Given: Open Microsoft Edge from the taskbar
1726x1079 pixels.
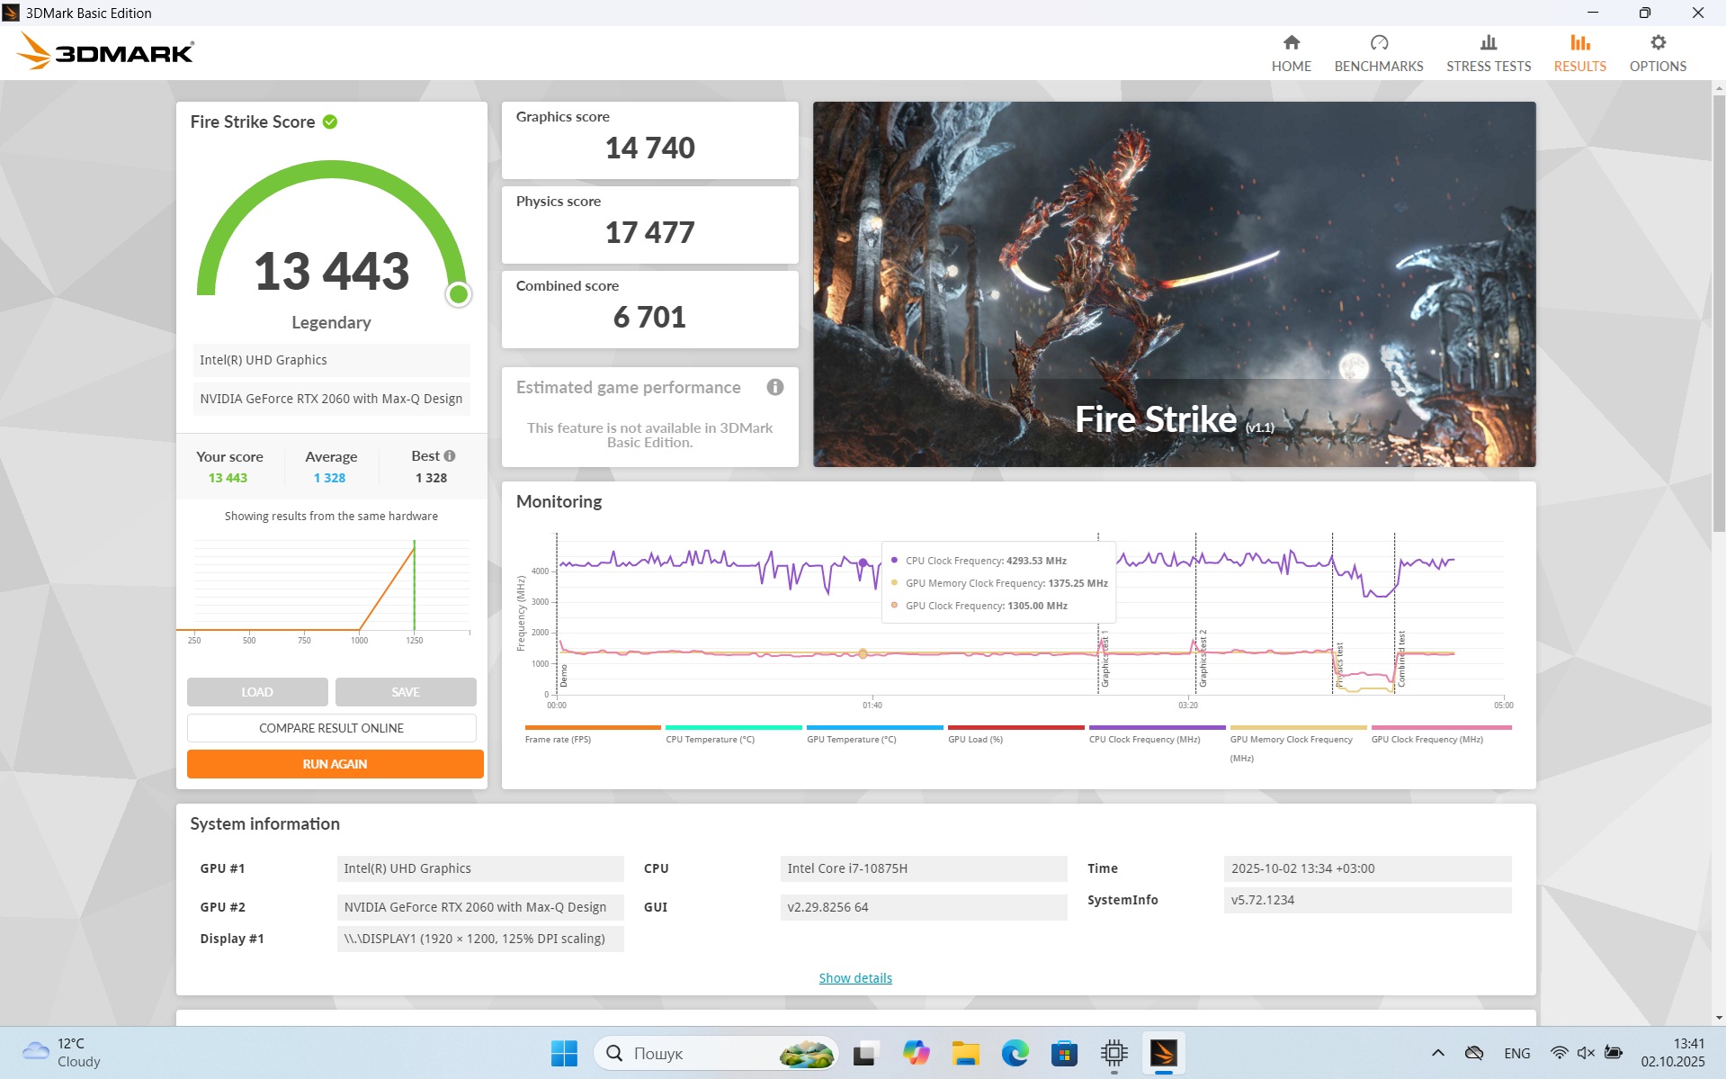Looking at the screenshot, I should pos(1015,1053).
